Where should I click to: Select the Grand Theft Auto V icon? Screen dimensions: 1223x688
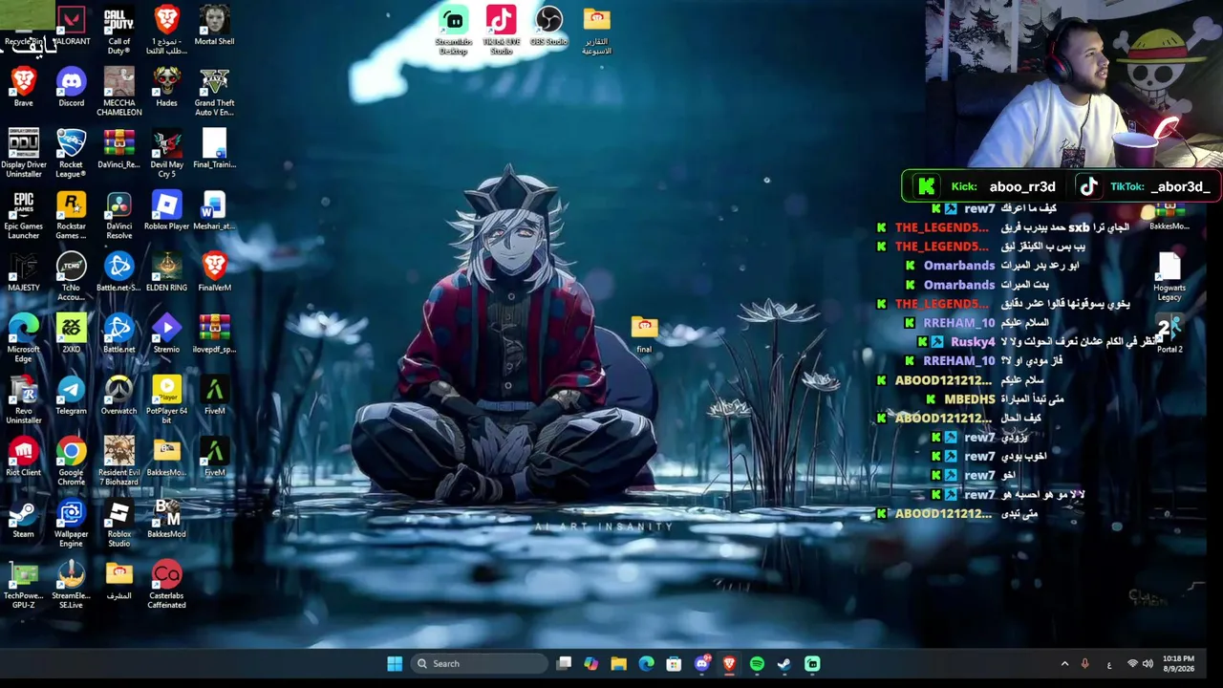point(214,92)
